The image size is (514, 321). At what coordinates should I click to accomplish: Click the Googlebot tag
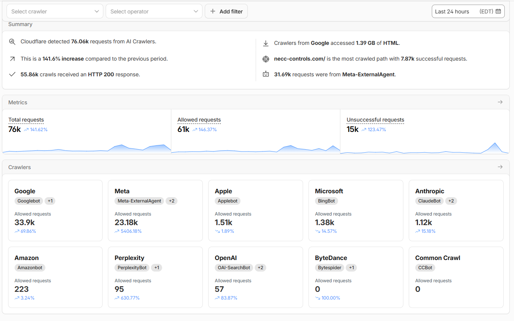click(x=29, y=201)
